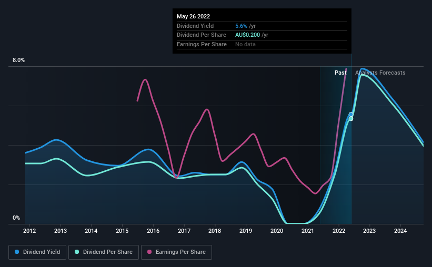Select the 2019 label on the x-axis

pos(246,231)
